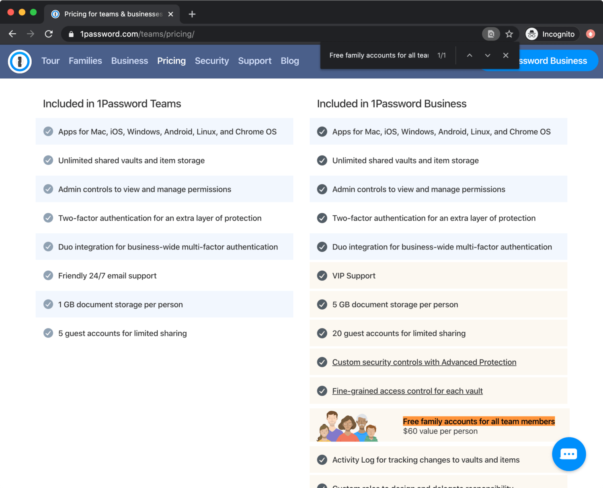This screenshot has width=603, height=488.
Task: Click checkmark next to Activity Log feature
Action: click(322, 460)
